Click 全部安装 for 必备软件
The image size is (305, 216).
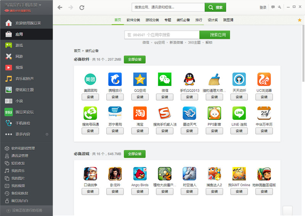[135, 60]
